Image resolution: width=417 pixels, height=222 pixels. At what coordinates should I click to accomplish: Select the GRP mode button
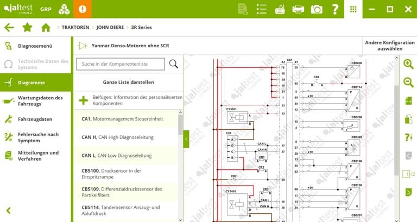pyautogui.click(x=46, y=9)
